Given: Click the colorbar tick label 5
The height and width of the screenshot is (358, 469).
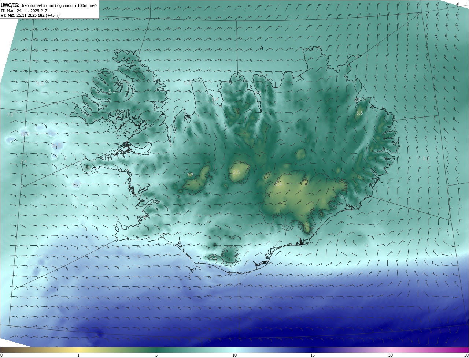Looking at the screenshot, I should (x=156, y=355).
